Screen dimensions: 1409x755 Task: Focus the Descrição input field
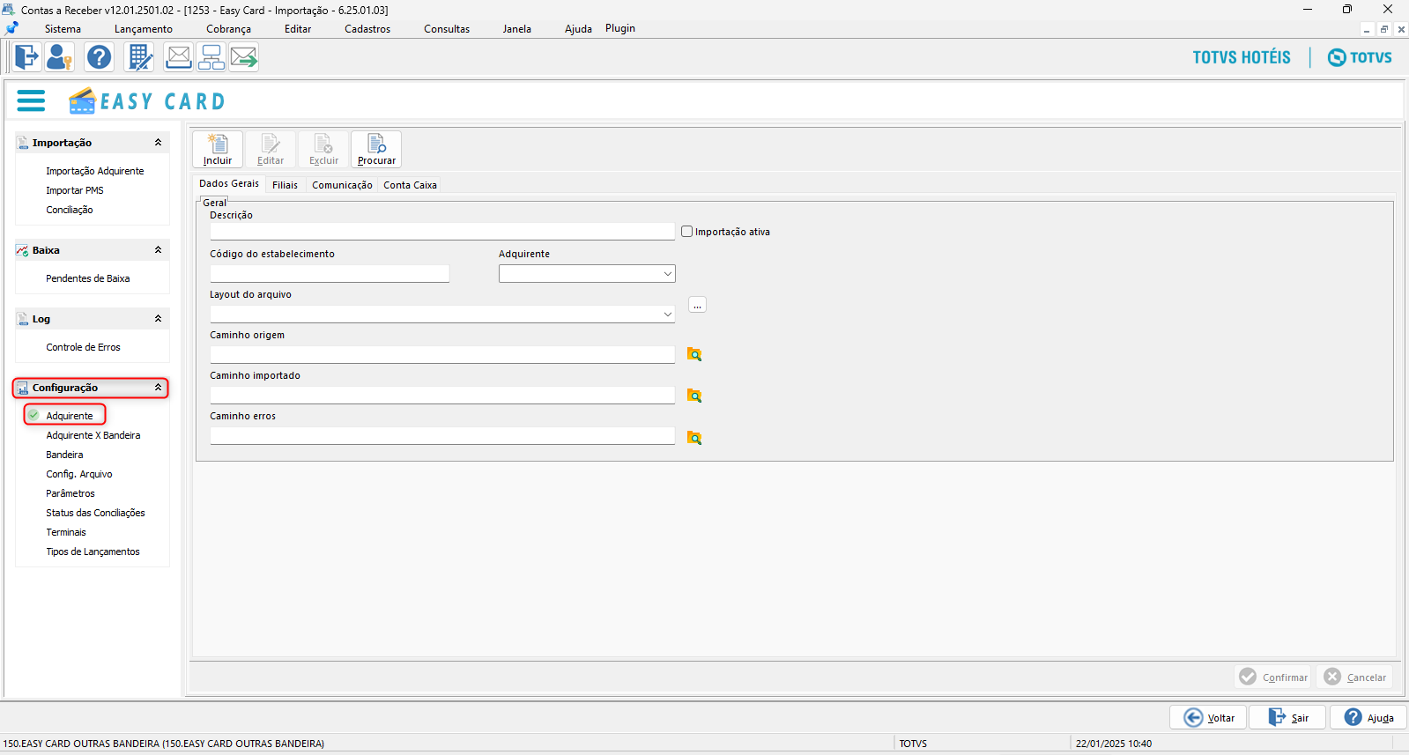pyautogui.click(x=442, y=232)
